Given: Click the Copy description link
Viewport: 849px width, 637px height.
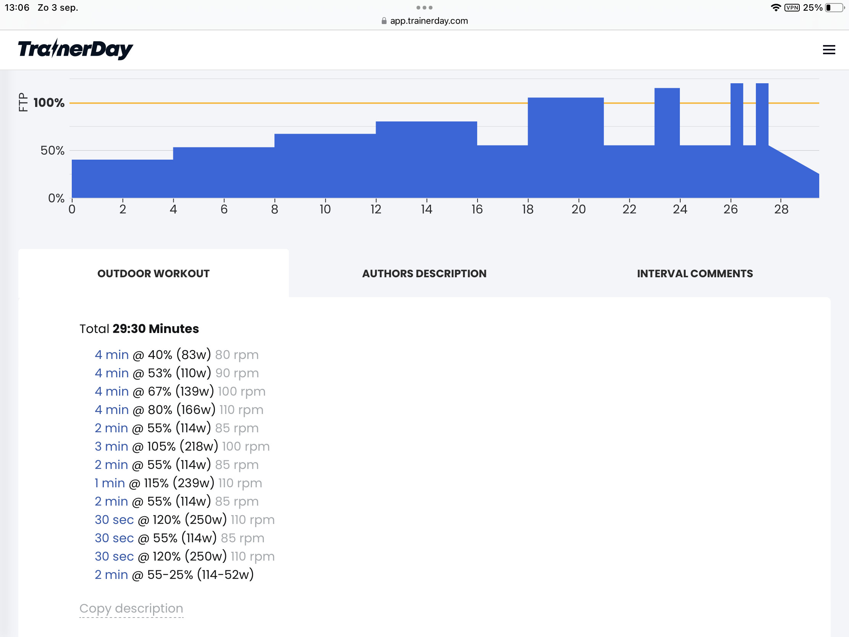Looking at the screenshot, I should click(131, 608).
